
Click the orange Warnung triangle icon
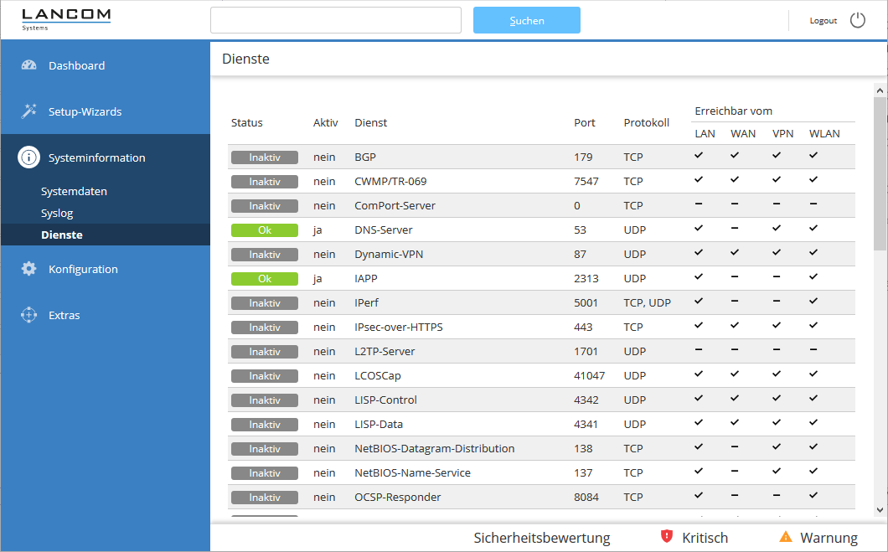click(x=785, y=537)
